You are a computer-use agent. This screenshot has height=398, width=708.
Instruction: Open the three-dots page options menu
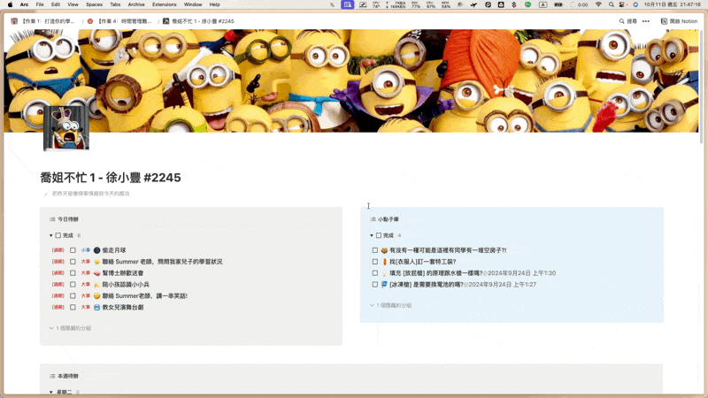coord(646,21)
